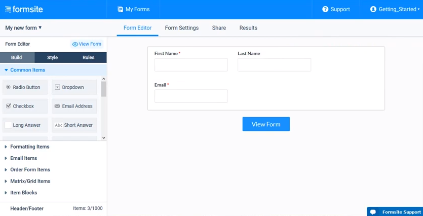The image size is (423, 216).
Task: Preview form with View Form eye link
Action: [x=87, y=44]
